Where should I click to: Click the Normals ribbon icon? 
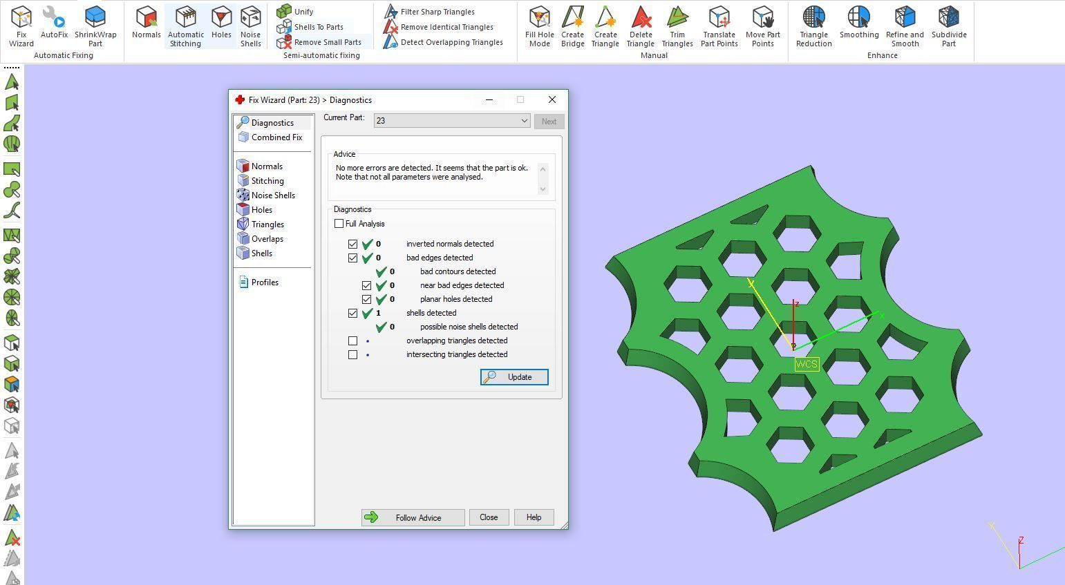[x=147, y=22]
